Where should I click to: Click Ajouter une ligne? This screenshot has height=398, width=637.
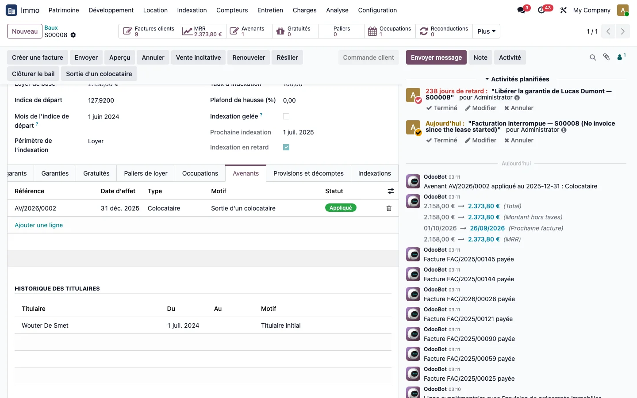click(x=38, y=225)
